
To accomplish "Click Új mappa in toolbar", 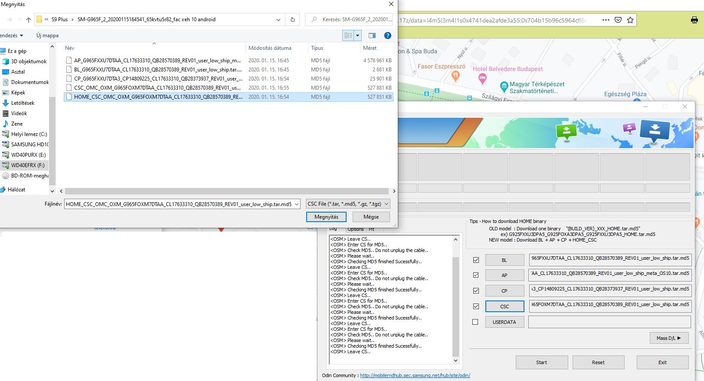I will click(47, 36).
